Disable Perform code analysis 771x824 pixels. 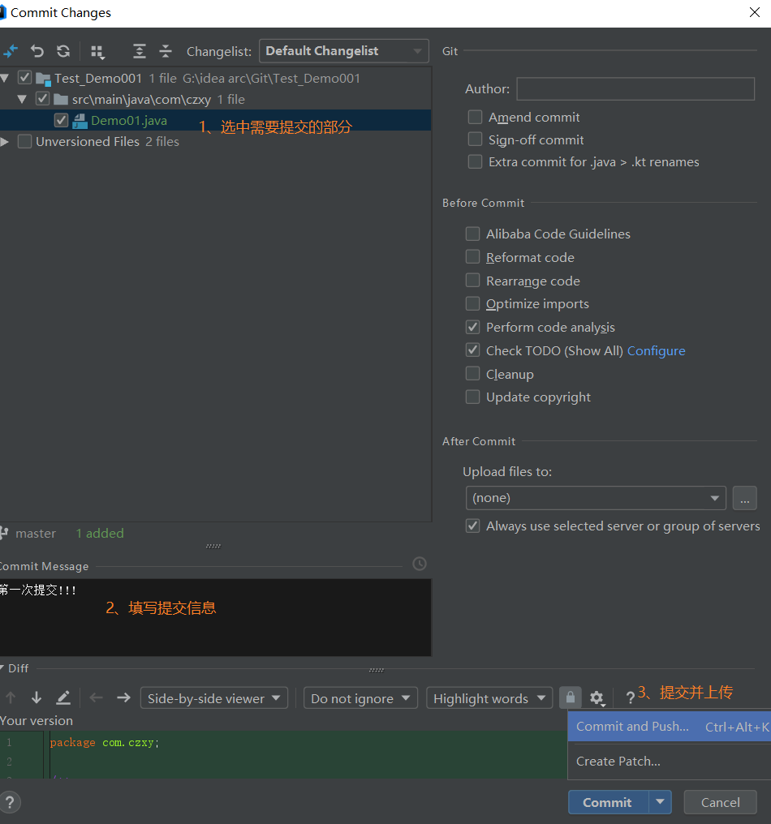coord(473,327)
